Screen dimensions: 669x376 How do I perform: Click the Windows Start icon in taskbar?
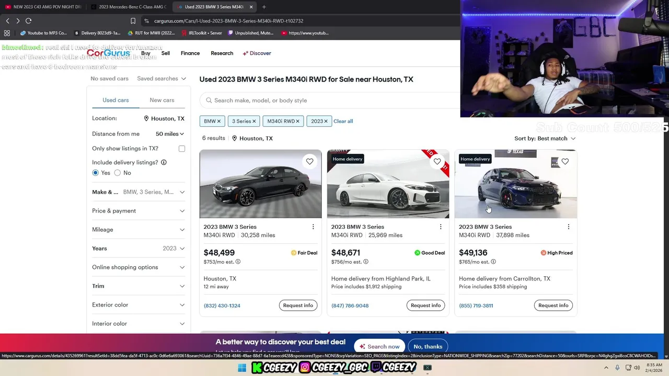click(x=241, y=368)
